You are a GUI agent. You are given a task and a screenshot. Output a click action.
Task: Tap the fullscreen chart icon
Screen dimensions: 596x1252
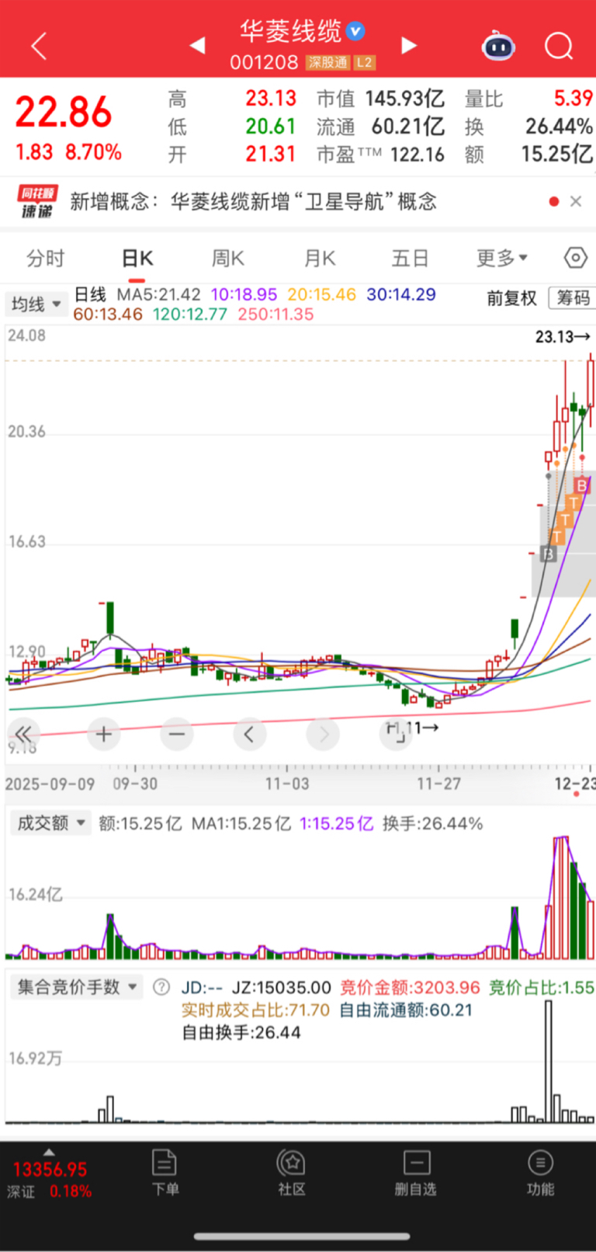pyautogui.click(x=396, y=734)
